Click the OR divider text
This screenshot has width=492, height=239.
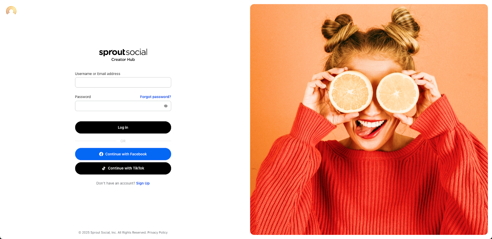[123, 141]
